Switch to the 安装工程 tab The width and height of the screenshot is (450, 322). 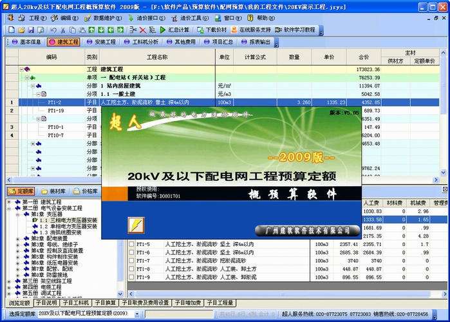point(102,42)
